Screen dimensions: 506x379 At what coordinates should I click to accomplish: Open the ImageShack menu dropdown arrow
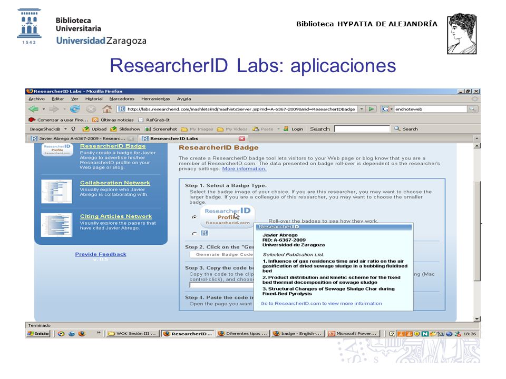pos(65,129)
